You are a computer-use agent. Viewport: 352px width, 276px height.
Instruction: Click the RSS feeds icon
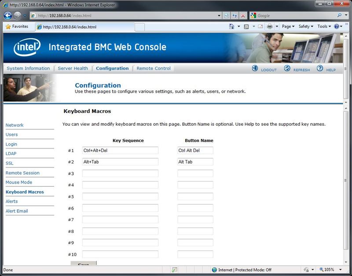click(246, 26)
